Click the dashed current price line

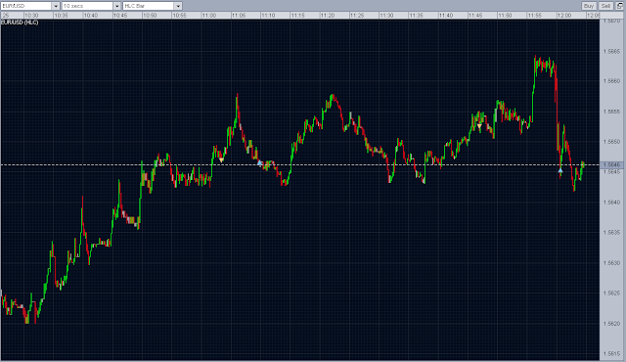point(300,164)
